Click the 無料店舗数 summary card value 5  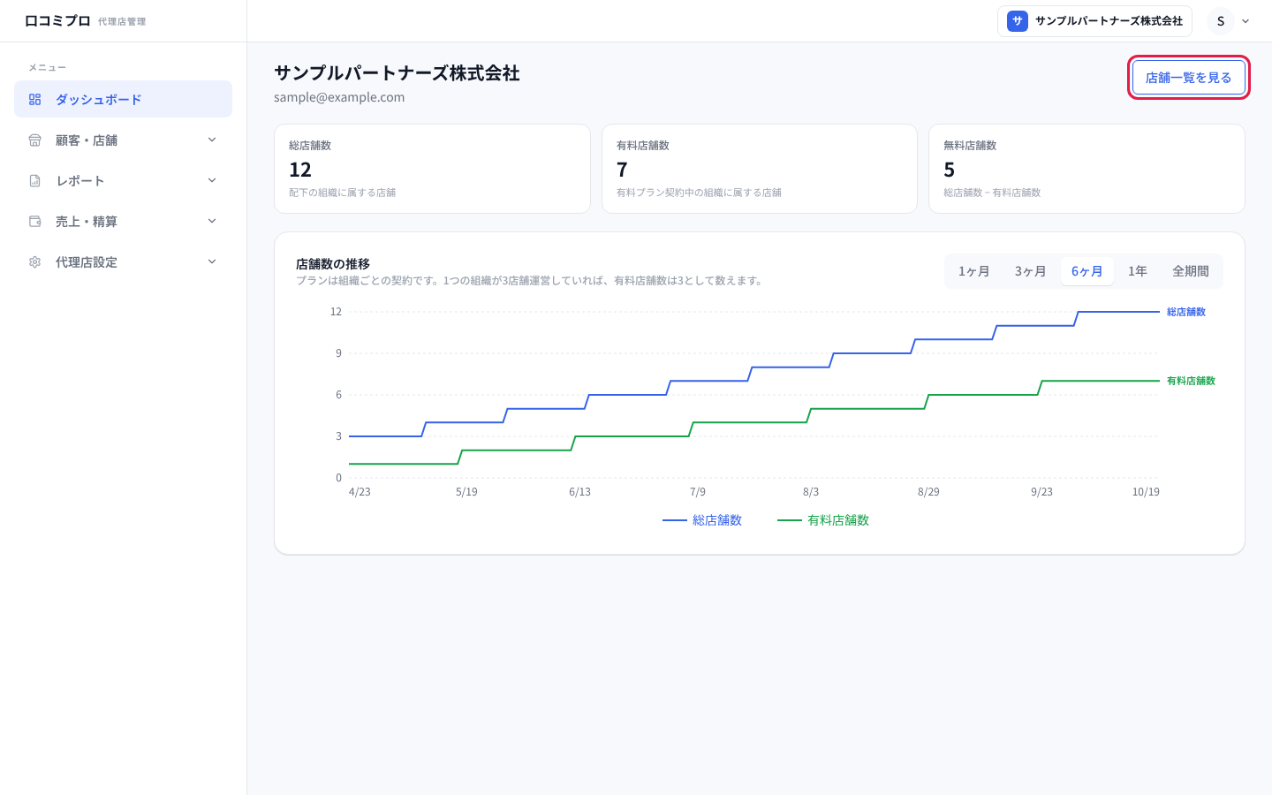[x=950, y=170]
